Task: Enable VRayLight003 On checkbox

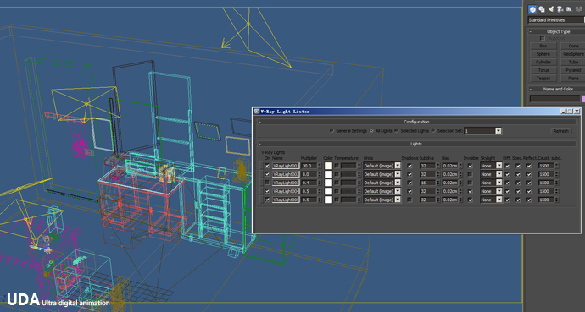Action: [267, 183]
